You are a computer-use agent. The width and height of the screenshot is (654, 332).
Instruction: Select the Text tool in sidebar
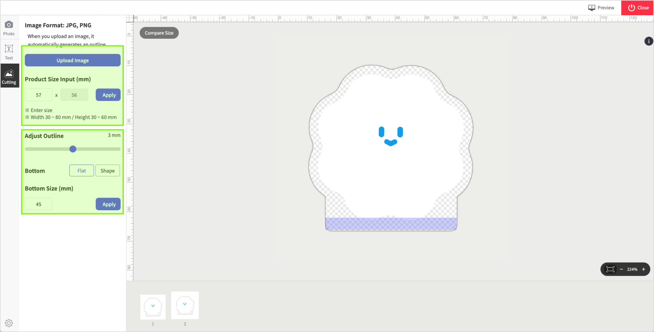tap(9, 52)
